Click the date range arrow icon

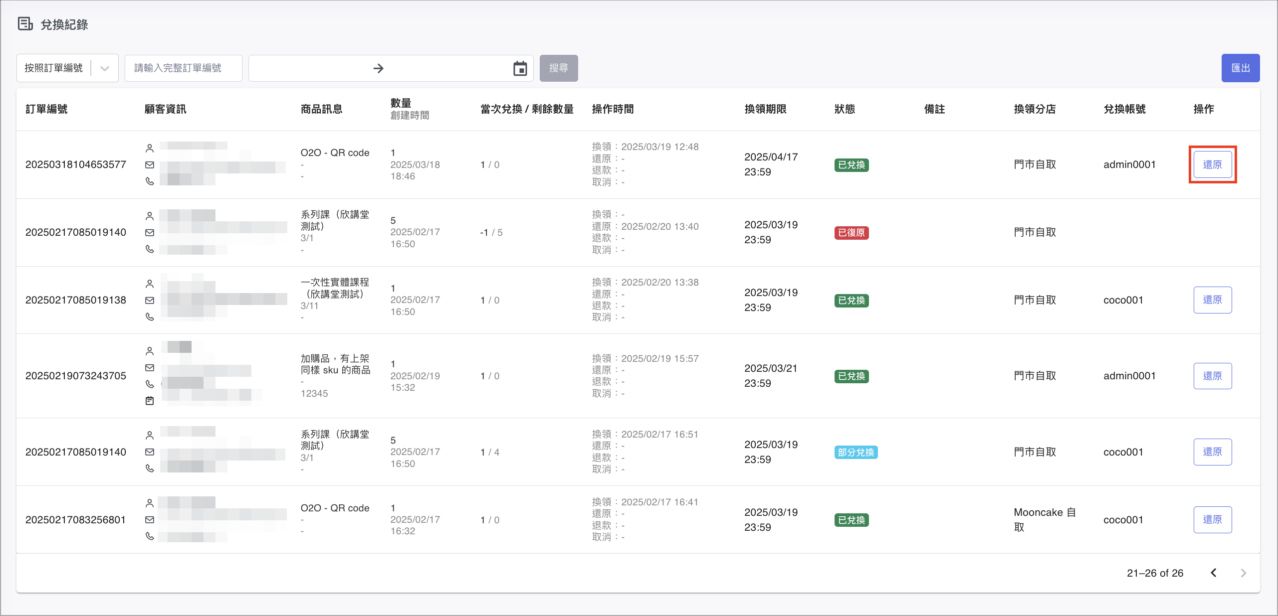click(x=379, y=68)
